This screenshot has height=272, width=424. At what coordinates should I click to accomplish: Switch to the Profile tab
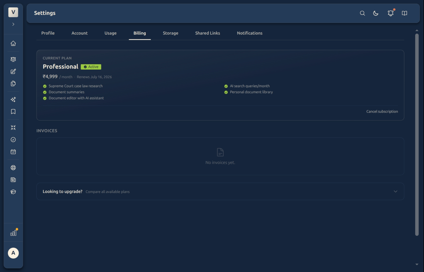coord(48,33)
